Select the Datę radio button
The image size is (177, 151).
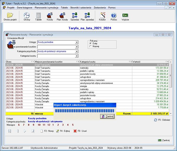tap(91, 43)
